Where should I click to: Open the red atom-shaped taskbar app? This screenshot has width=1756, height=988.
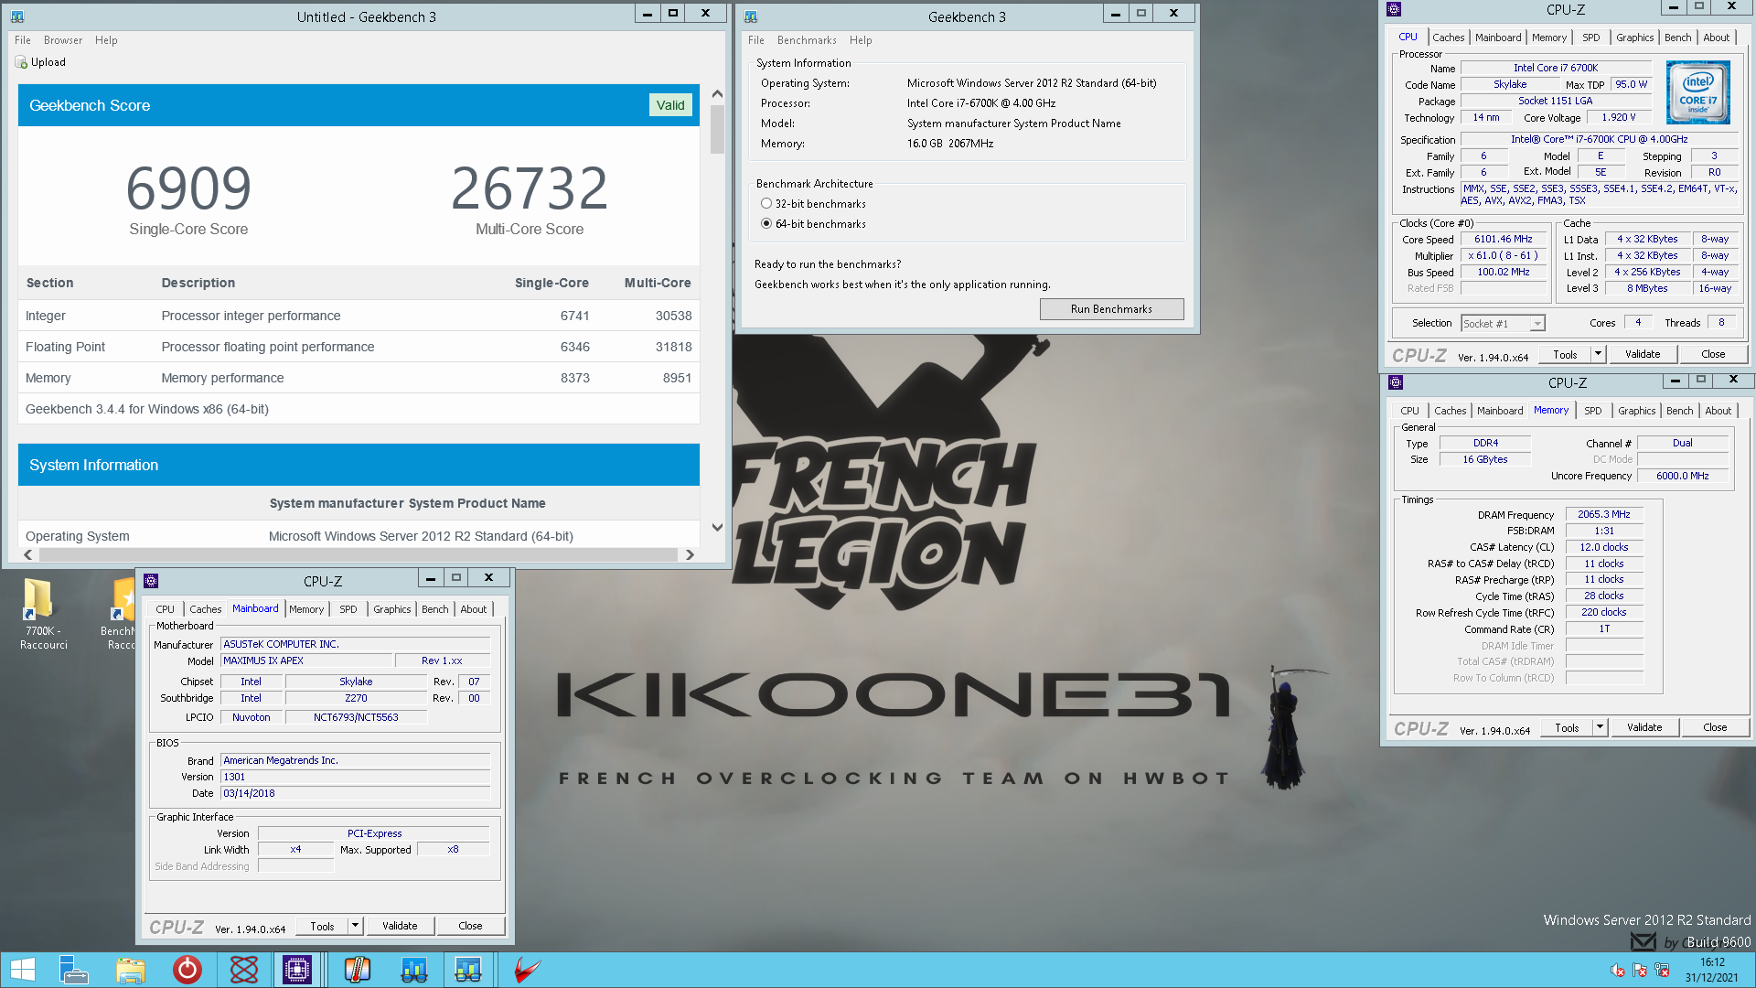[x=244, y=970]
